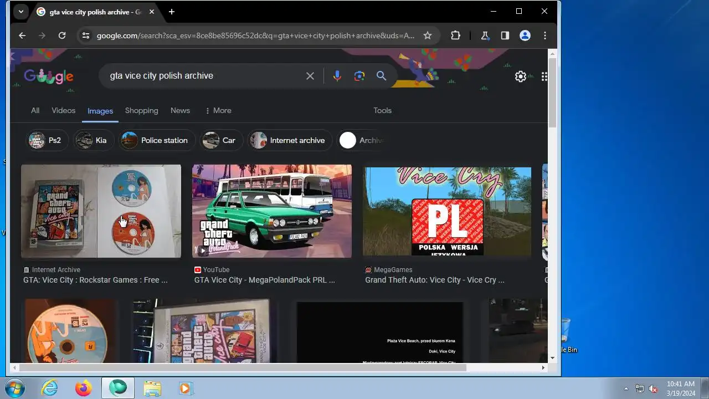Open the tab search dropdown arrow
This screenshot has width=709, height=399.
click(20, 12)
